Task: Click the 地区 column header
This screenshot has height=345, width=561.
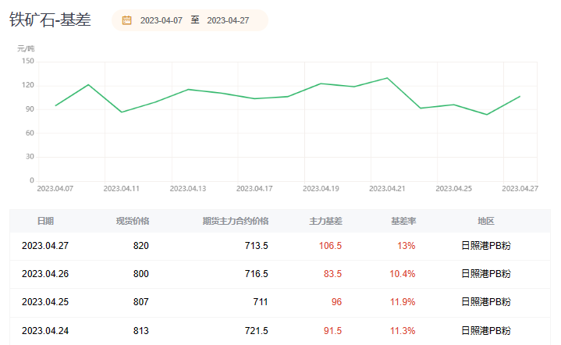Action: coord(485,222)
